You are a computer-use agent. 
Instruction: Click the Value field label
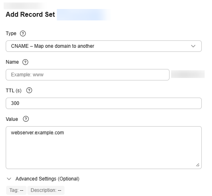pyautogui.click(x=12, y=119)
